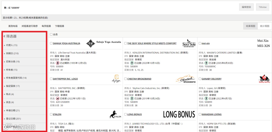Click registered status icon for THE SEXY SOLE

click(132, 63)
